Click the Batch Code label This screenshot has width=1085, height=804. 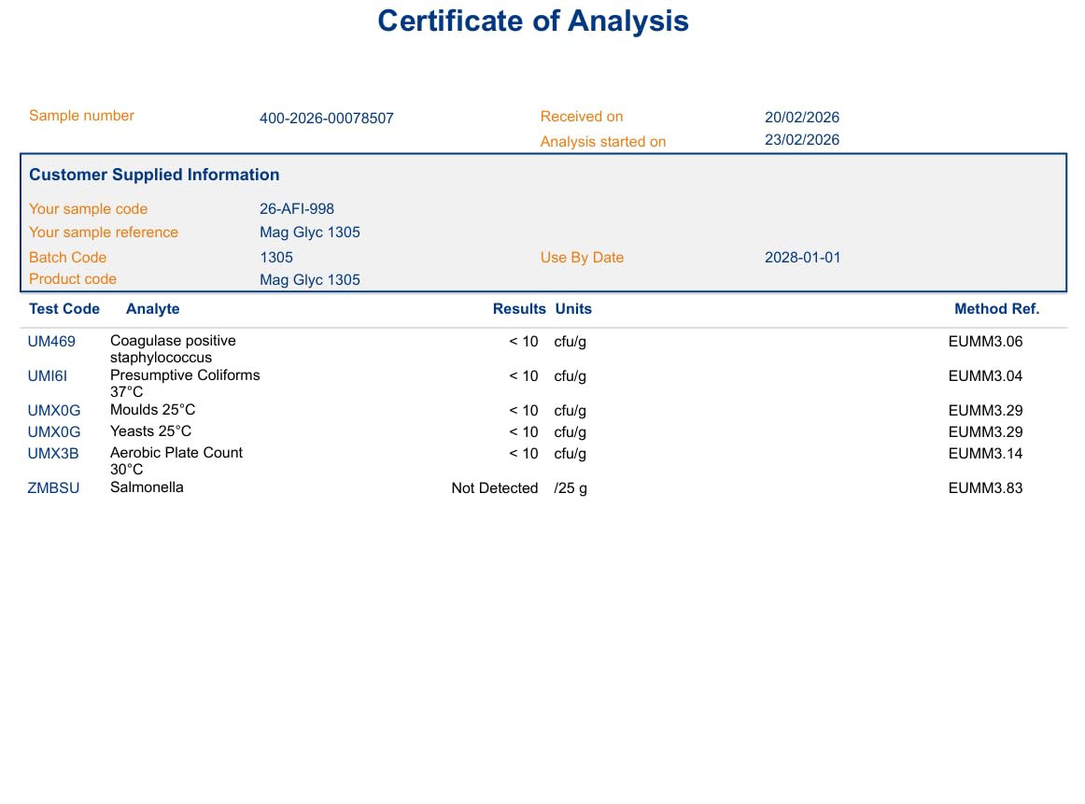coord(68,258)
